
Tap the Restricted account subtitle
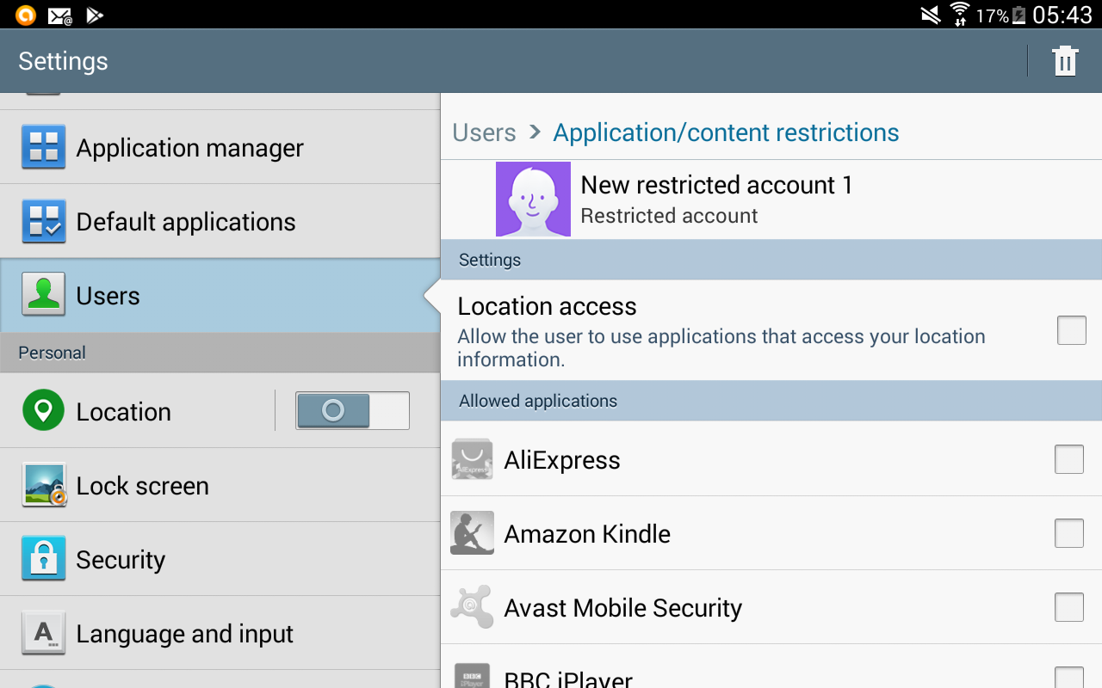pyautogui.click(x=669, y=216)
